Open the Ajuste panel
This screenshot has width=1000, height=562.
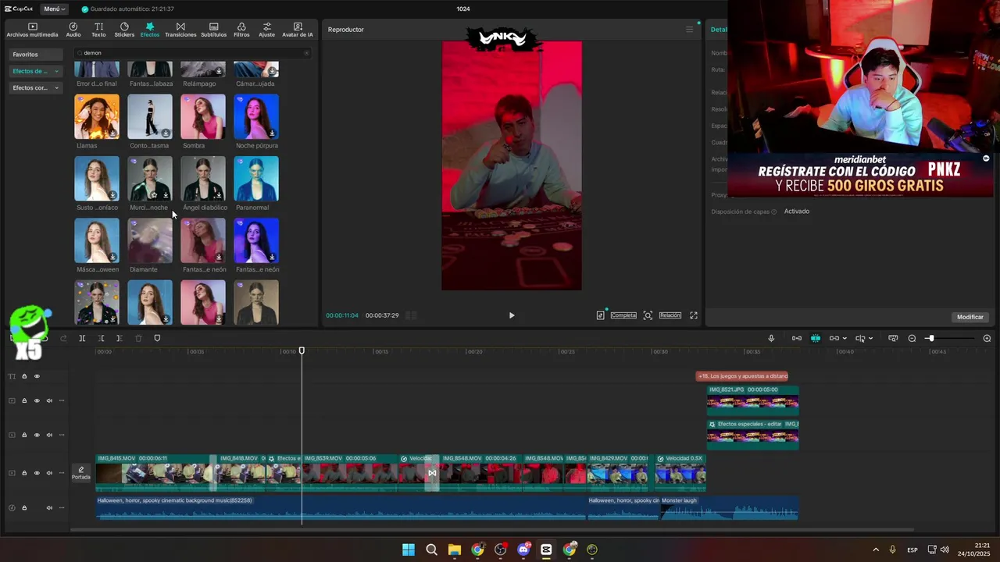267,30
